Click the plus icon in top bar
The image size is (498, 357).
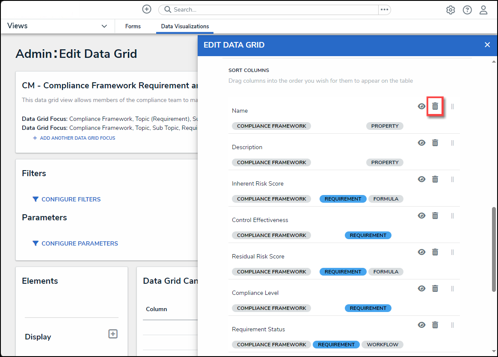point(147,9)
